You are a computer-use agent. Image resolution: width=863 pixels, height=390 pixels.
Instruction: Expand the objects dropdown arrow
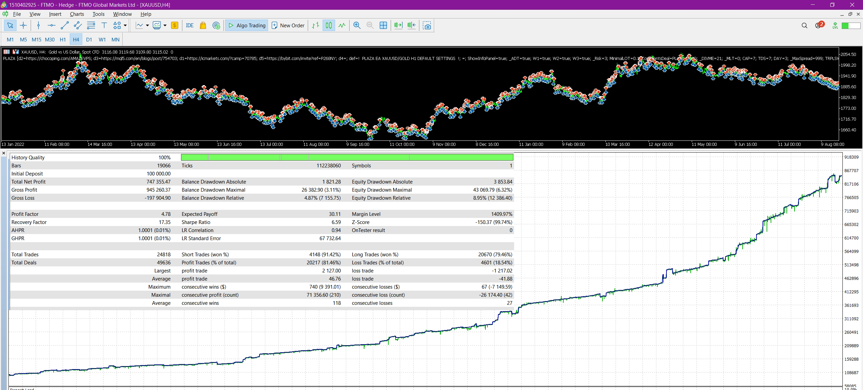[x=125, y=25]
